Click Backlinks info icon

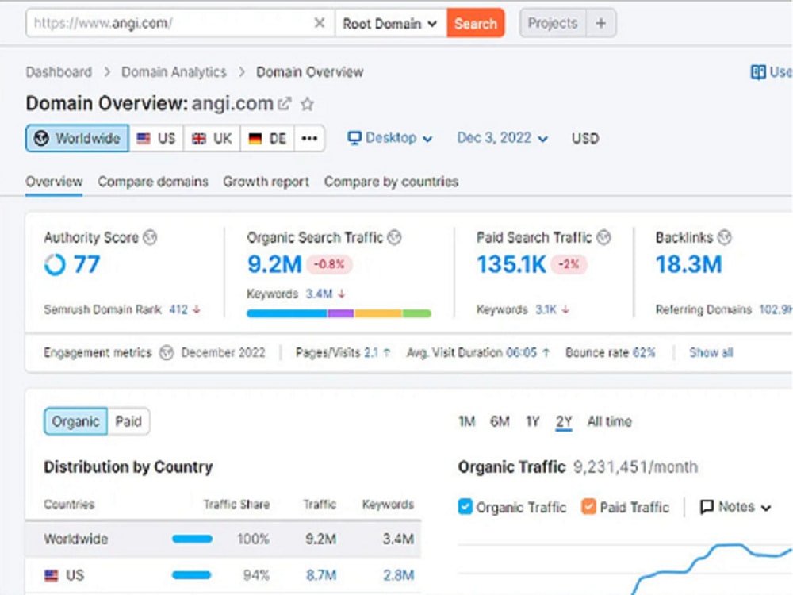coord(724,236)
